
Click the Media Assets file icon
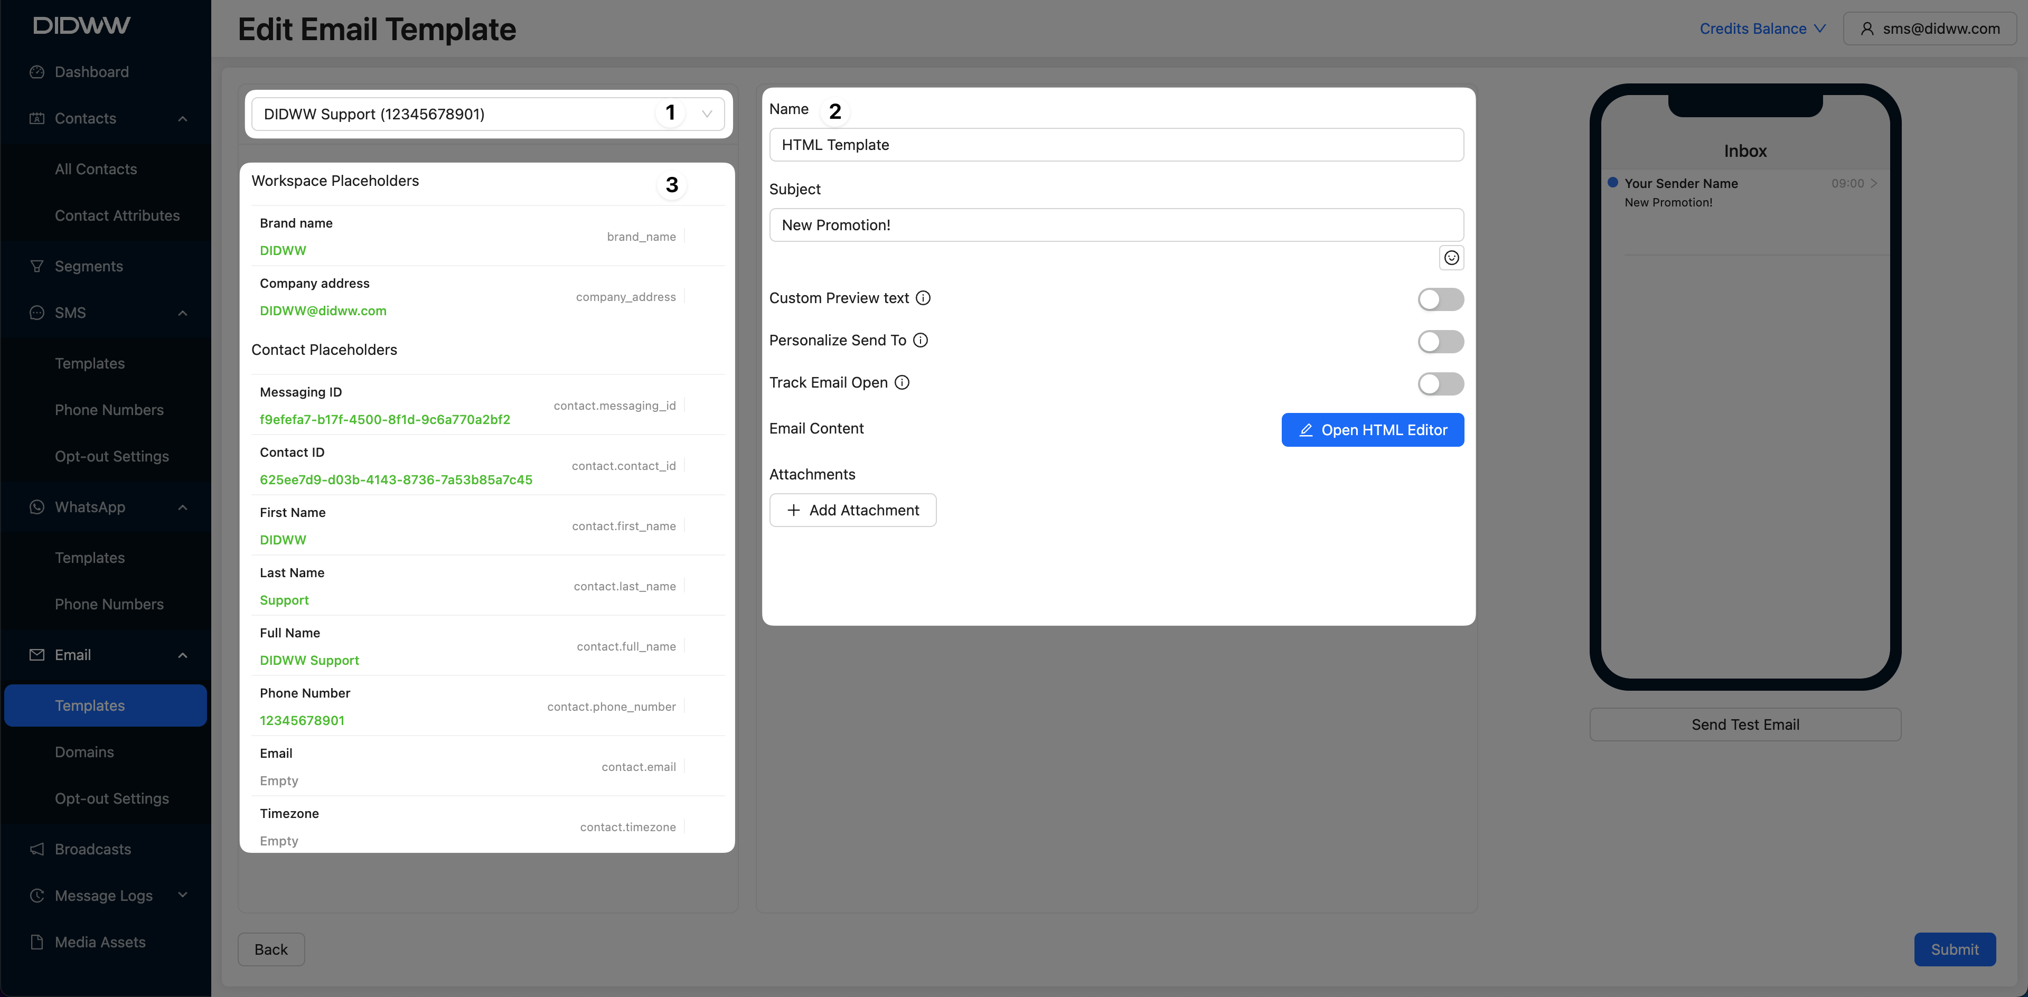(37, 942)
